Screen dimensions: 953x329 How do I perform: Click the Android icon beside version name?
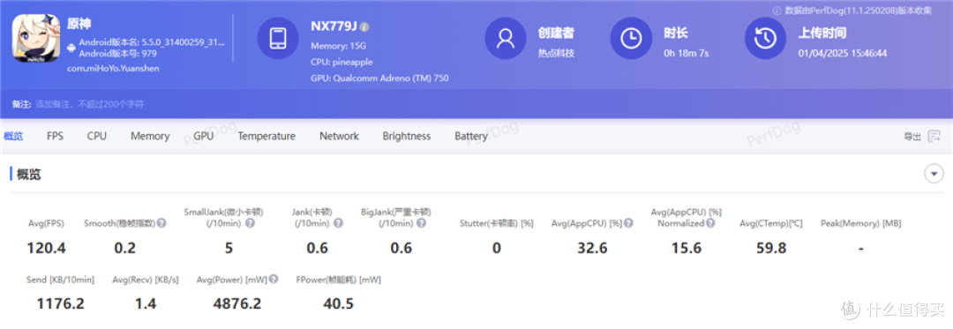click(x=71, y=47)
